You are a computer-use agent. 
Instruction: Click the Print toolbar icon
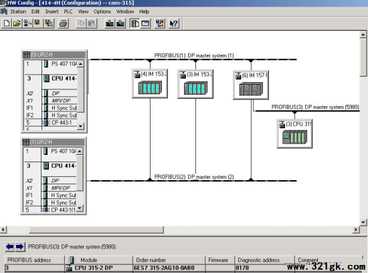click(63, 23)
